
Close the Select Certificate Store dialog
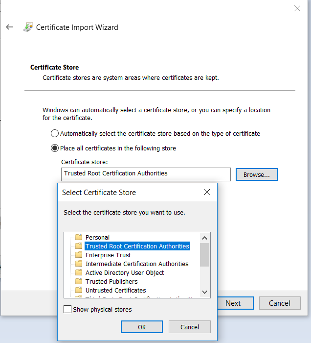pyautogui.click(x=207, y=193)
